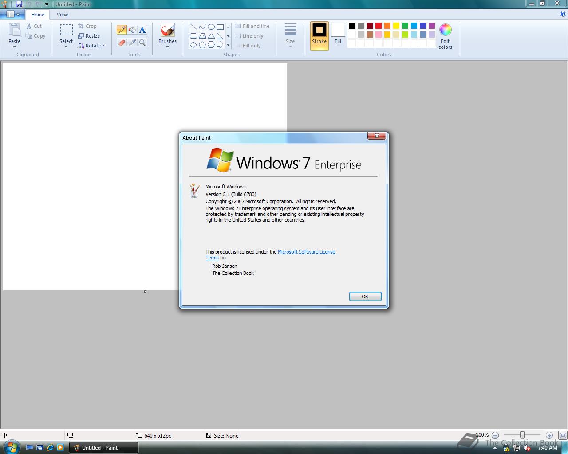The width and height of the screenshot is (568, 454).
Task: Open the Microsoft Software License link
Action: coord(306,252)
